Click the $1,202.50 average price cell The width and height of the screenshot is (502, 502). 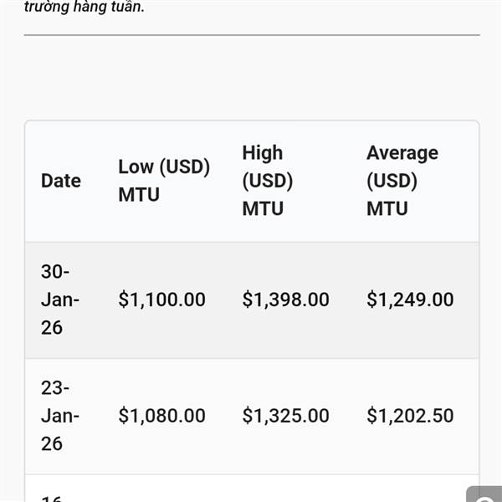pyautogui.click(x=410, y=416)
